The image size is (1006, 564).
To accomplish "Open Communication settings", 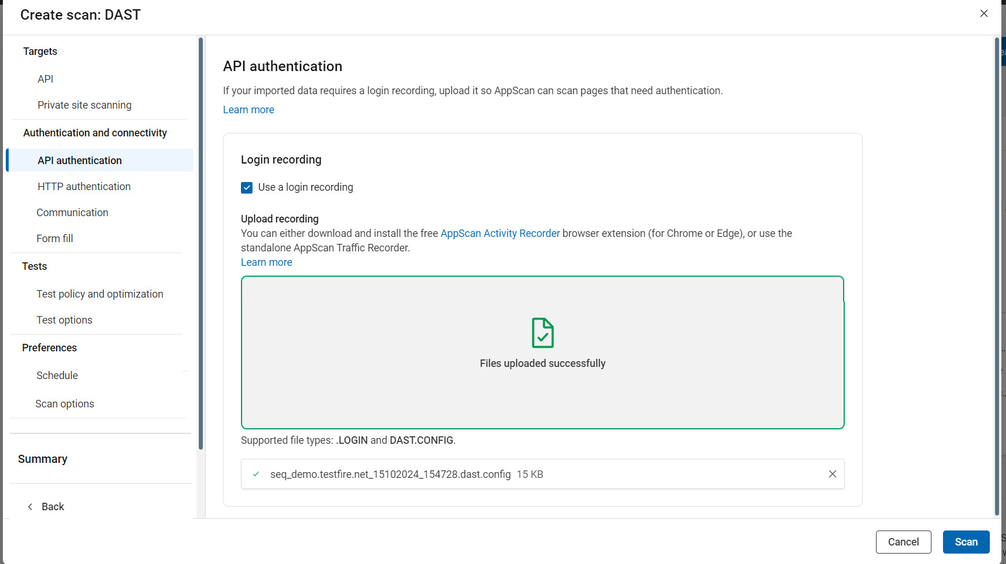I will point(72,213).
